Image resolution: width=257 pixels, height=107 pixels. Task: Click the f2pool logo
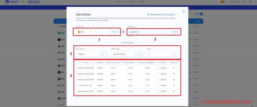[x=10, y=2]
